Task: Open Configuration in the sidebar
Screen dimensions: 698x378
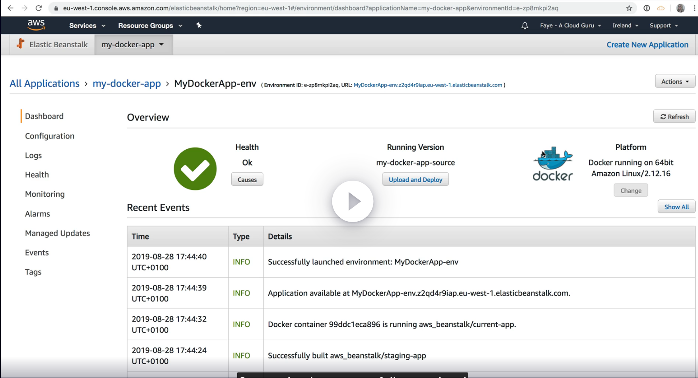Action: [50, 136]
